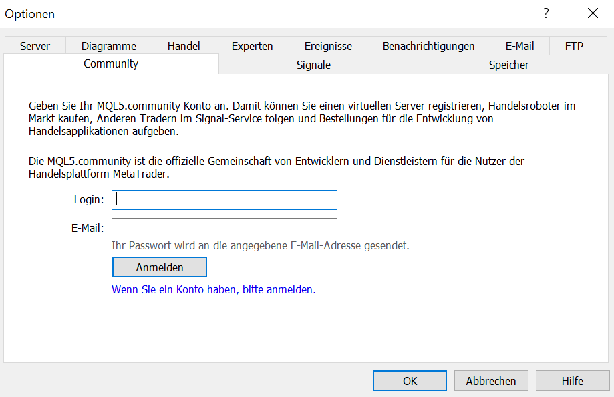Confirm the dialog with OK

coord(410,381)
